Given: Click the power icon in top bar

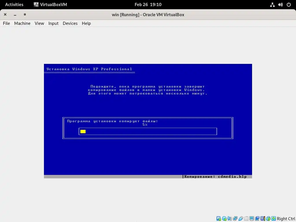Looking at the screenshot, I should click(289, 5).
